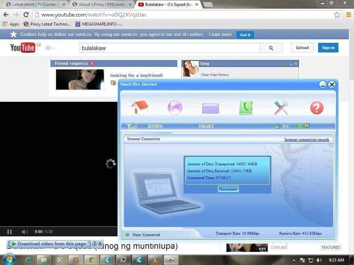Click the friend request ad photo thumbnail
Image resolution: width=354 pixels, height=265 pixels.
[x=80, y=80]
